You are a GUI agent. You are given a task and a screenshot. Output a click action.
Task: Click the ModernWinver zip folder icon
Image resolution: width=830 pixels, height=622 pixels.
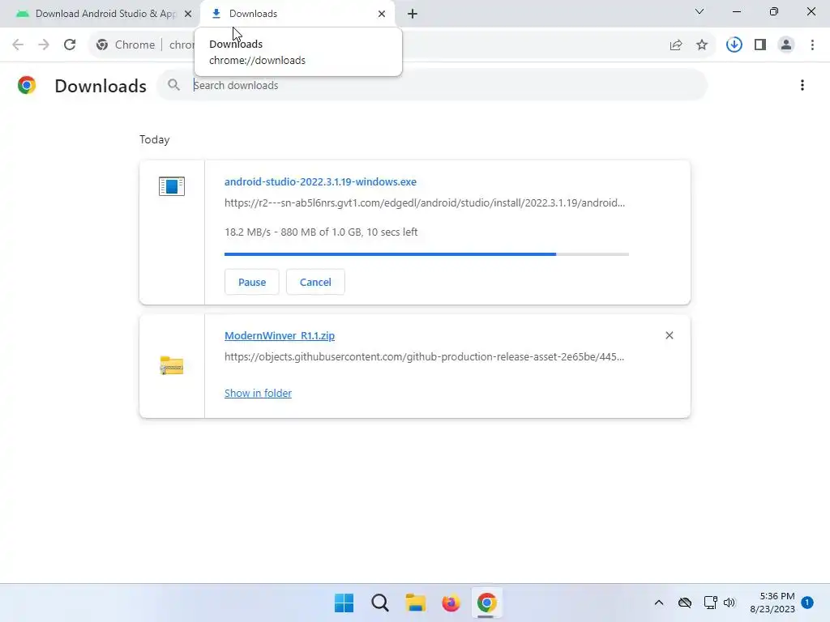tap(172, 365)
